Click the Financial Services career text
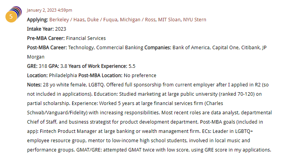The height and width of the screenshot is (155, 282). [x=86, y=38]
